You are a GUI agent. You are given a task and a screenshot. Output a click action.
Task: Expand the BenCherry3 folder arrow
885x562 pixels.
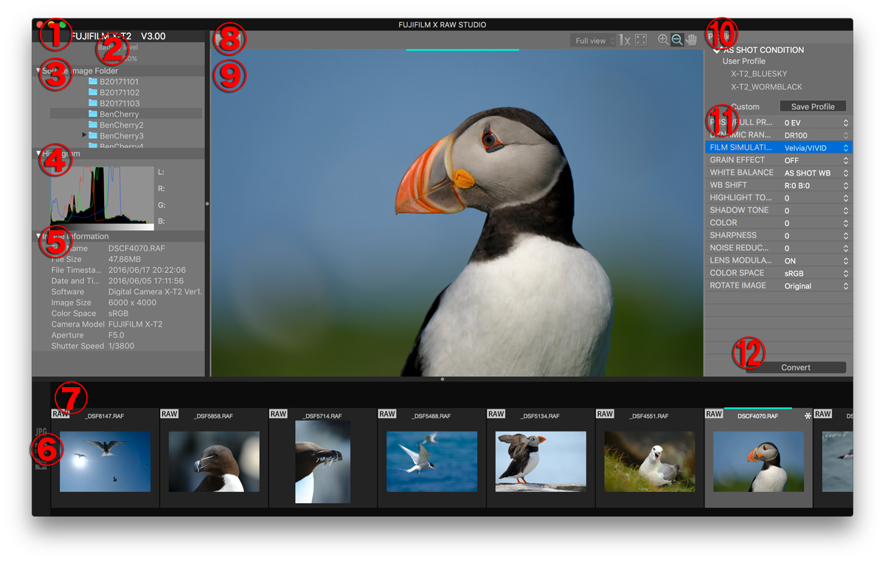84,136
